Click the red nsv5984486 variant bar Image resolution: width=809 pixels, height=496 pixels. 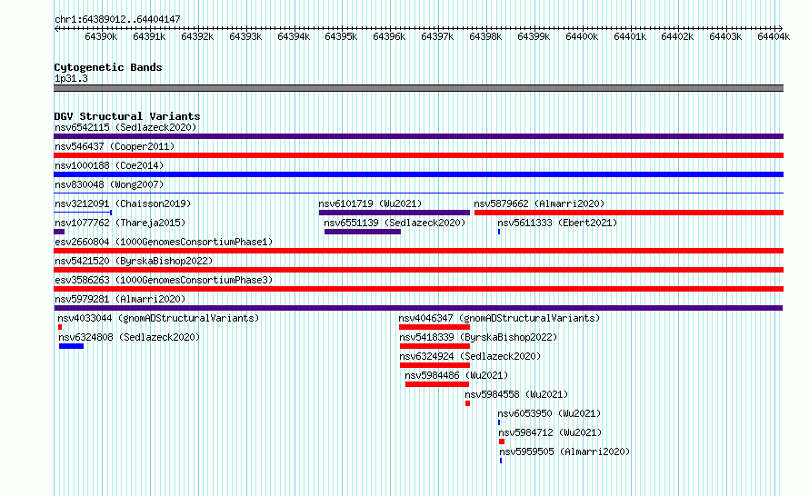[x=437, y=384]
